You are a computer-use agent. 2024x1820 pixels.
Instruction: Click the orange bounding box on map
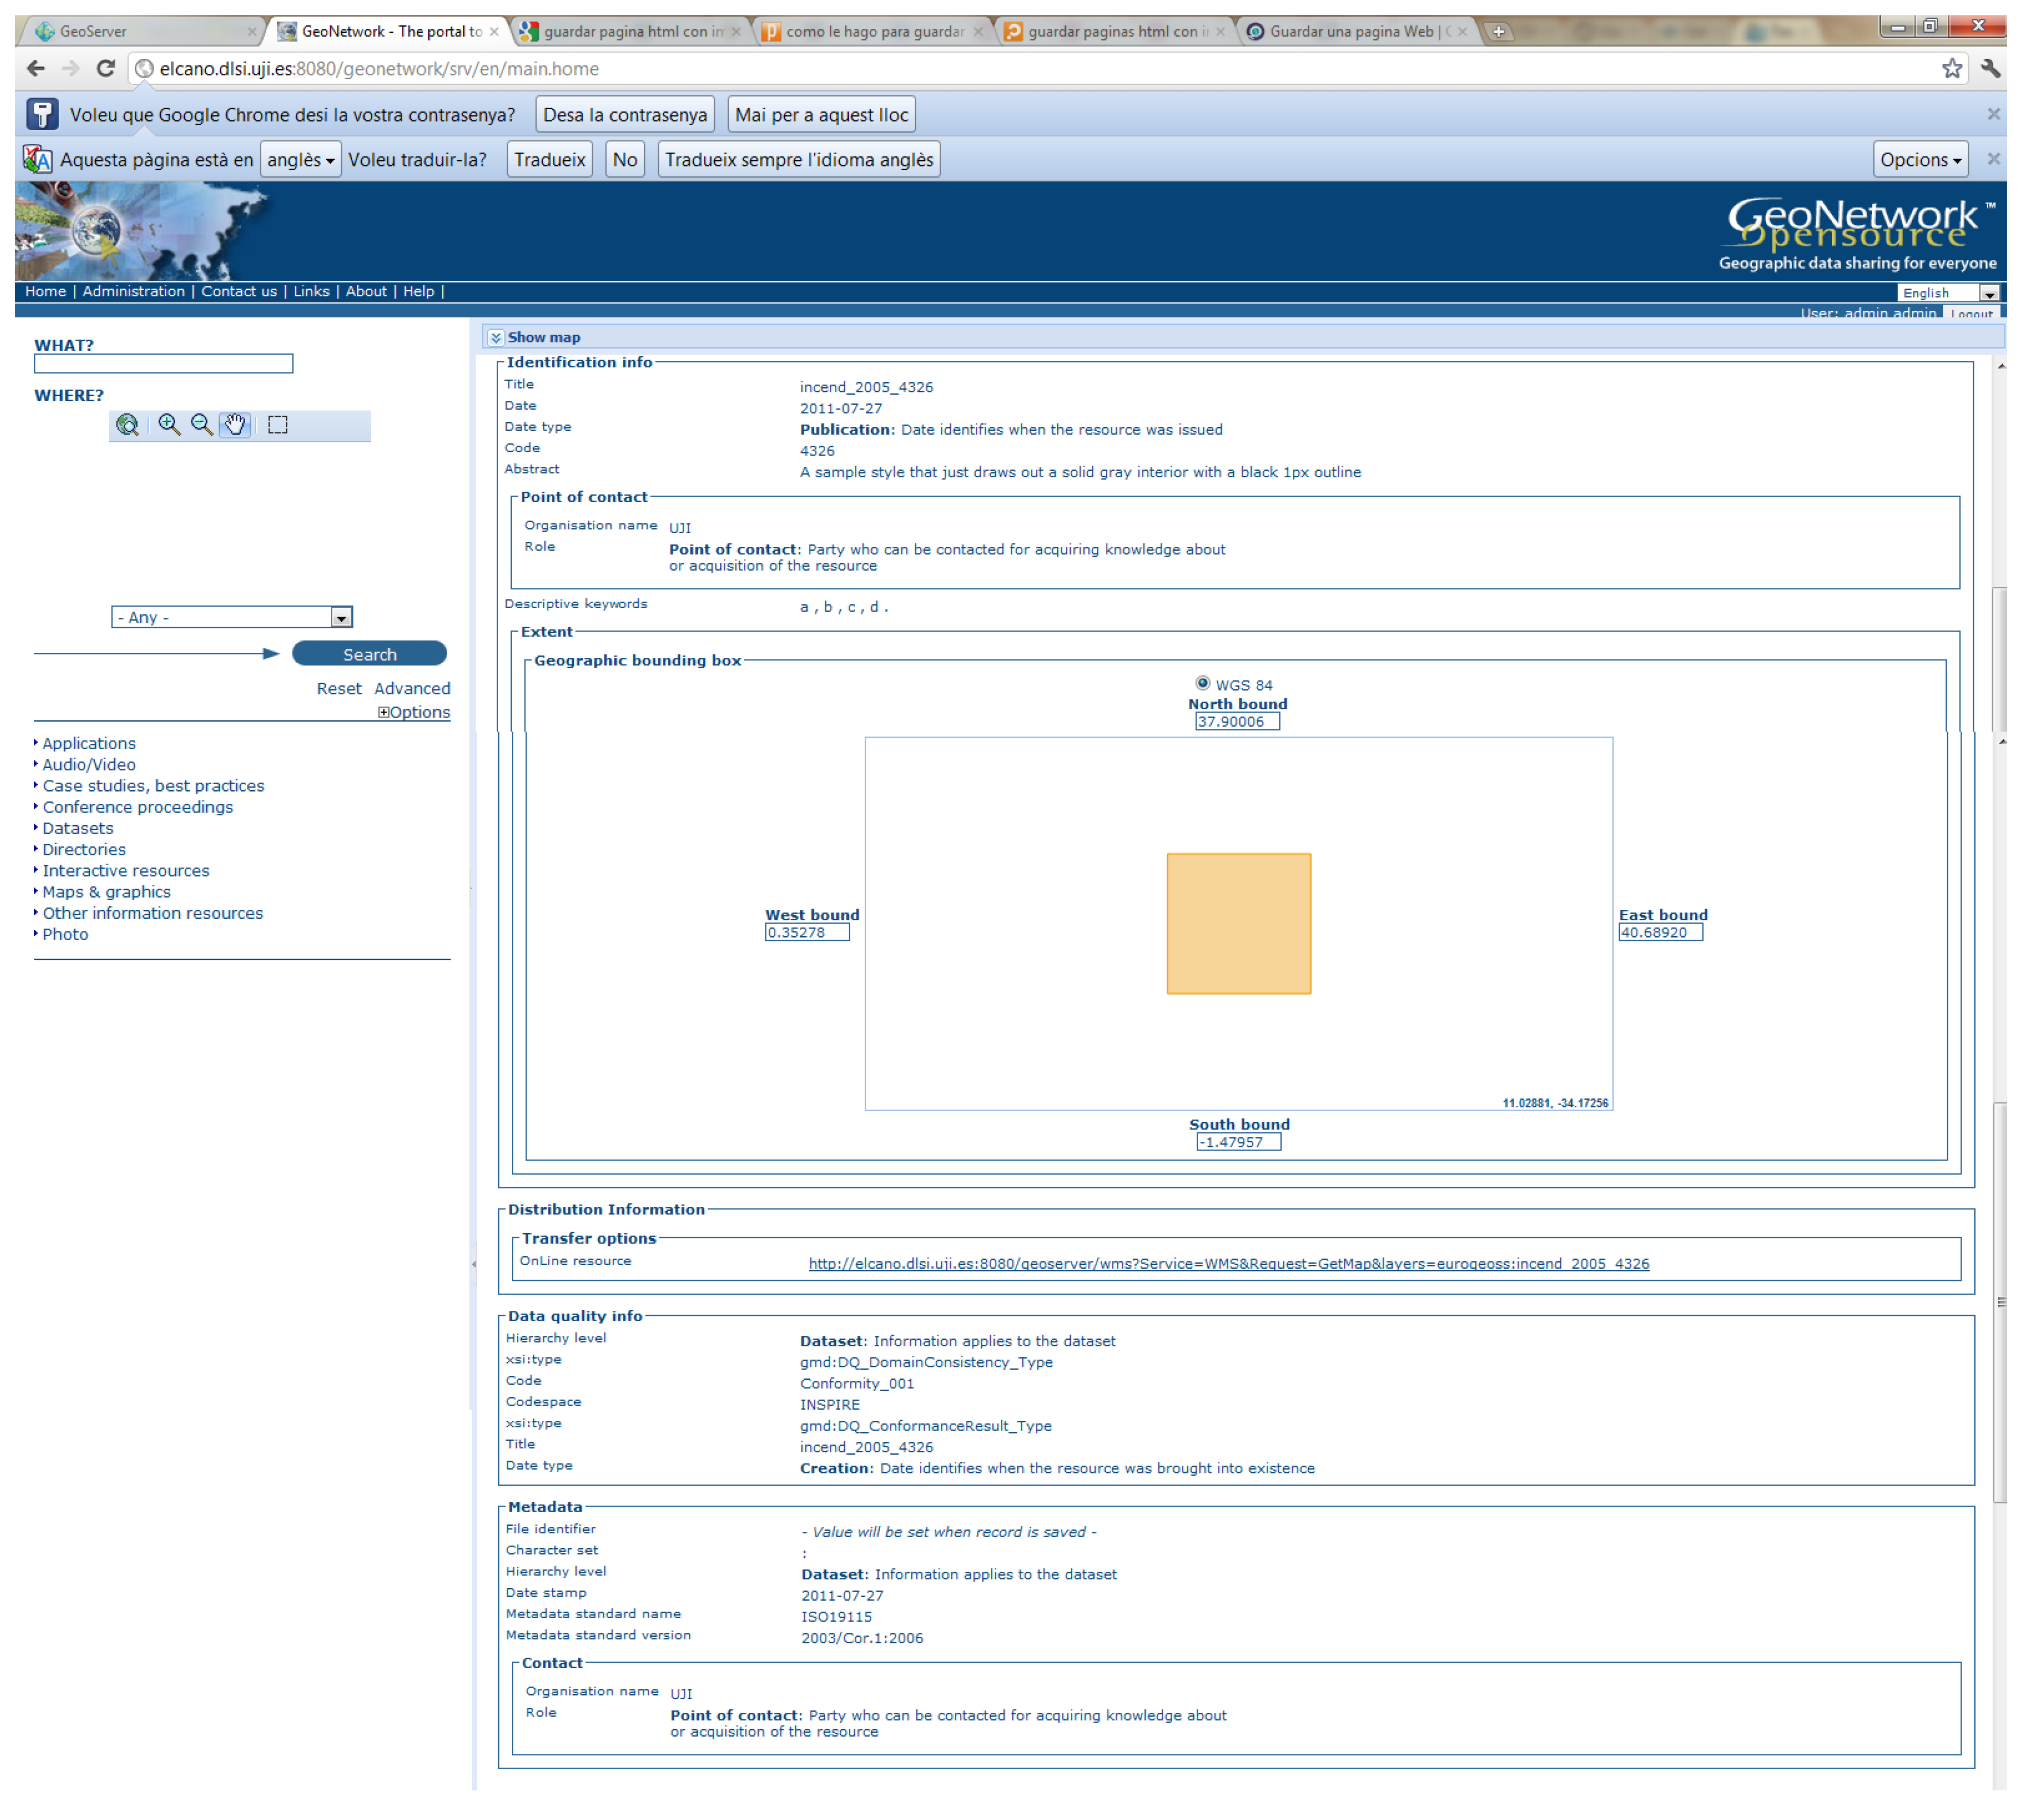[x=1238, y=923]
